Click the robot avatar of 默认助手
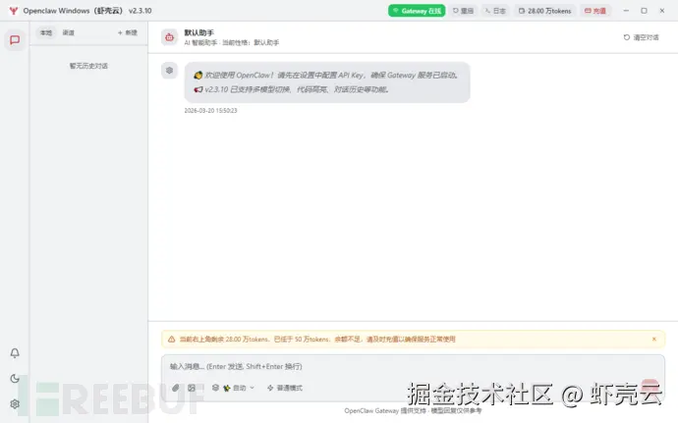 tap(169, 37)
